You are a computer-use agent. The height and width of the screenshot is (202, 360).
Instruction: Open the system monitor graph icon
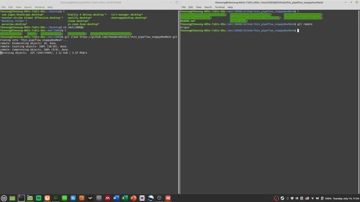tap(56, 198)
